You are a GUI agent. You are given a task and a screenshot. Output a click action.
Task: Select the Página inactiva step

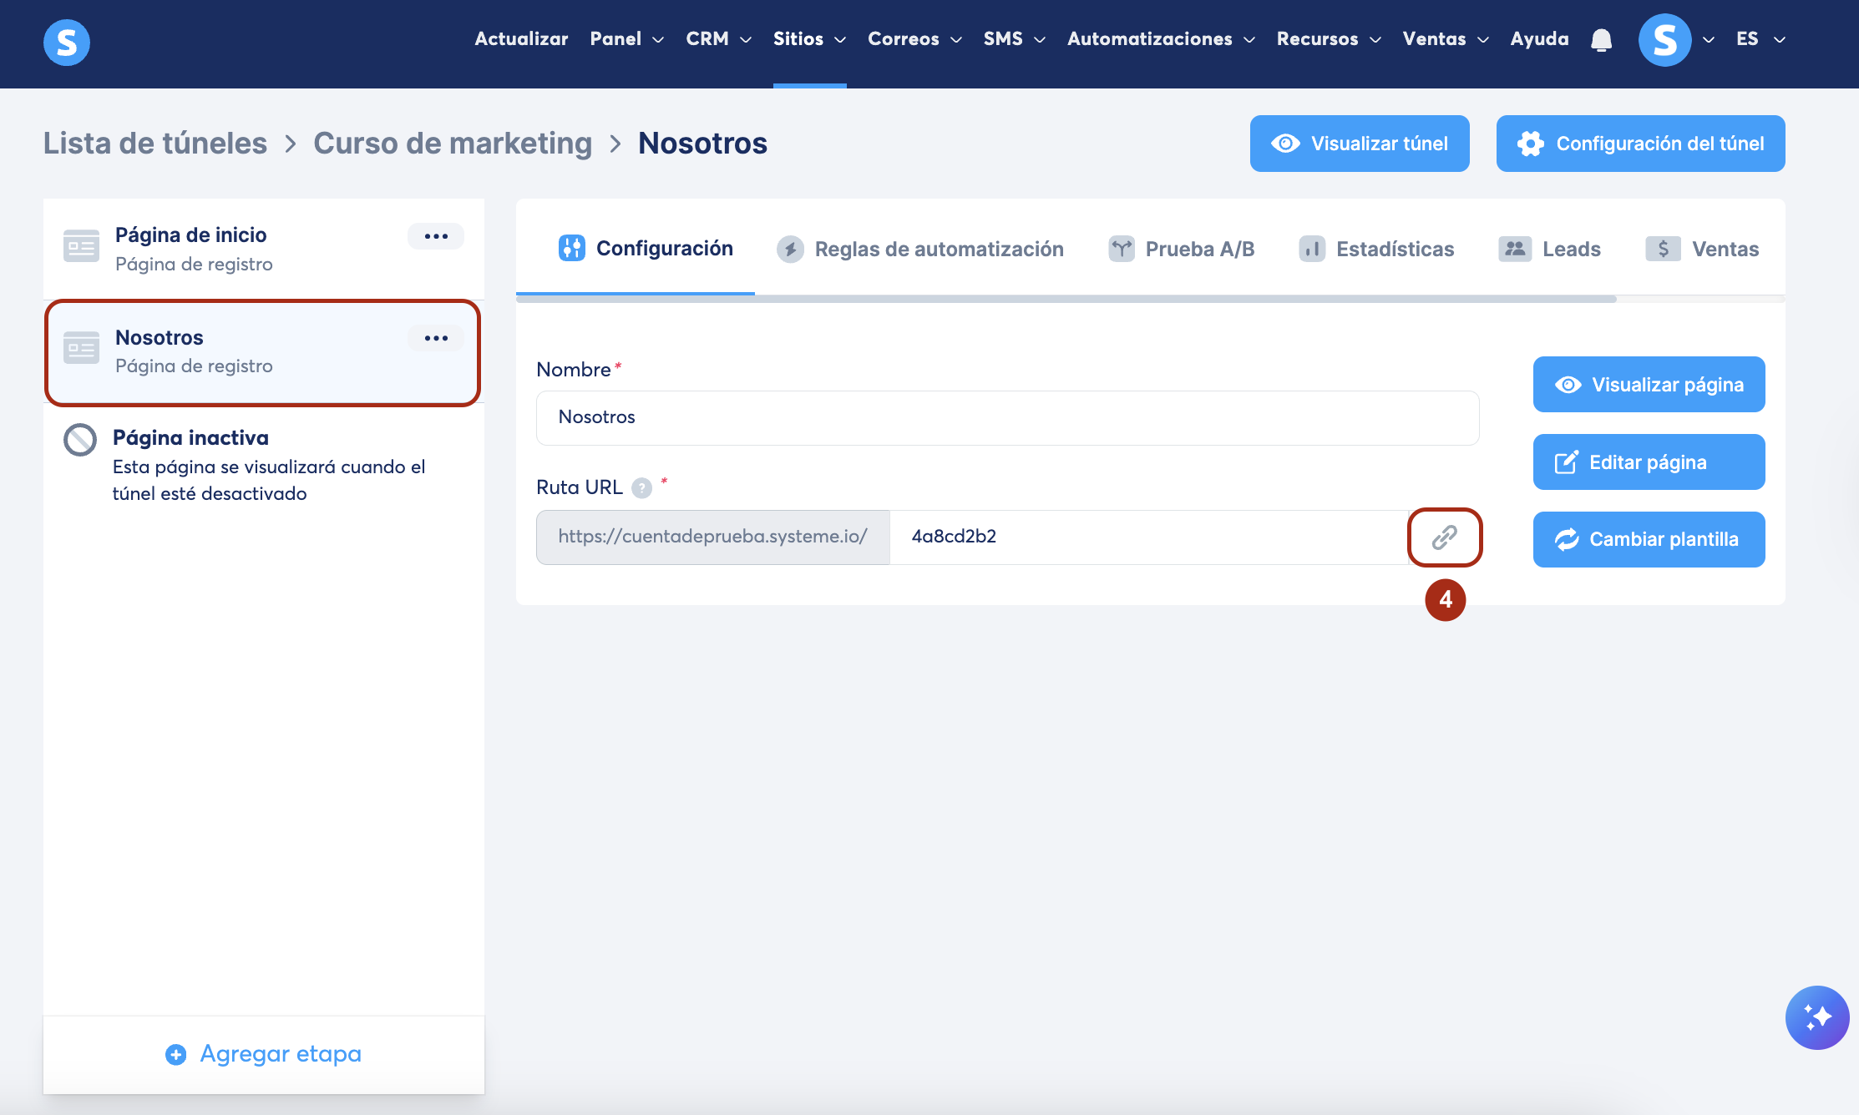[190, 438]
